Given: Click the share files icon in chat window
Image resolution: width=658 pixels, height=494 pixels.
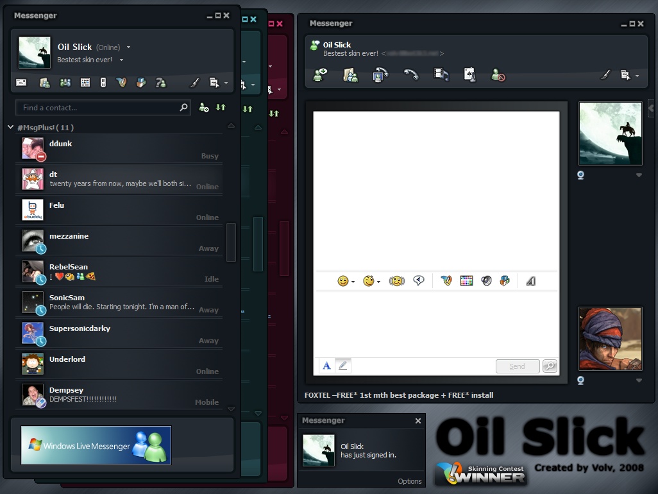Looking at the screenshot, I should [x=351, y=75].
